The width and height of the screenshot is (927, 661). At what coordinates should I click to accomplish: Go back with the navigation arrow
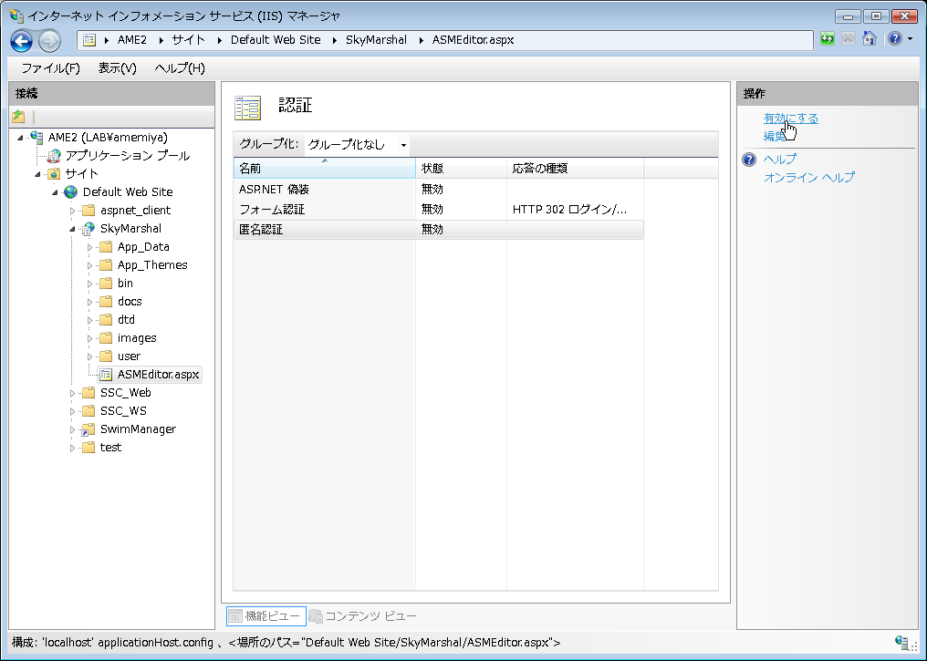22,41
